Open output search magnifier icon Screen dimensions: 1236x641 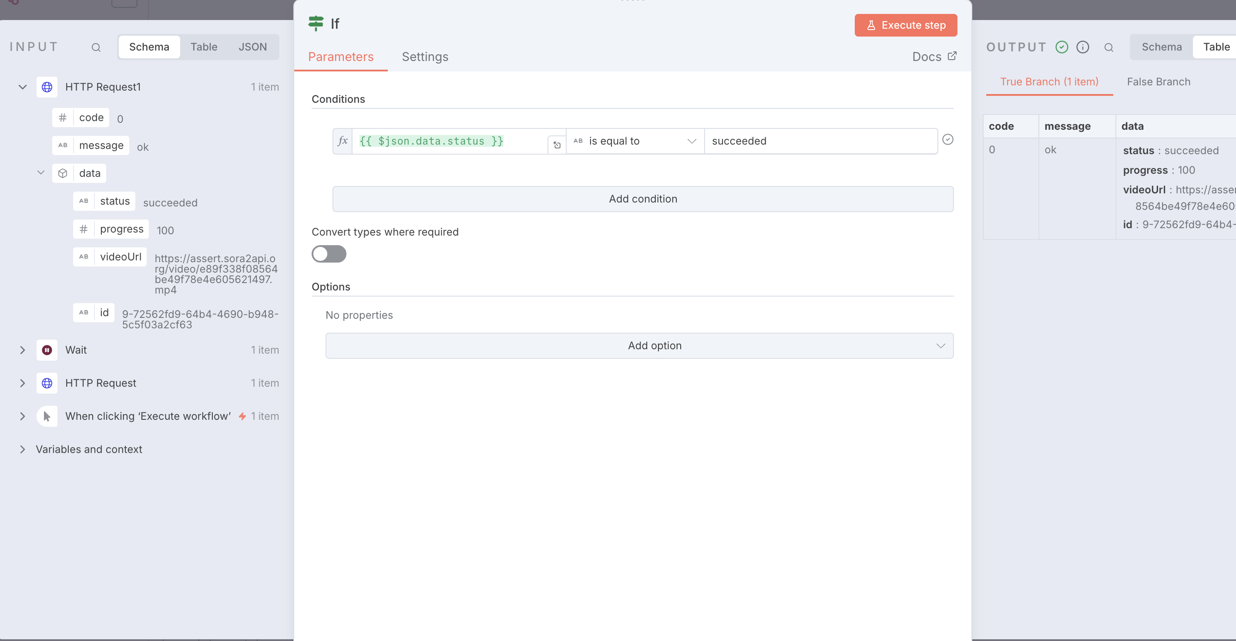coord(1108,47)
